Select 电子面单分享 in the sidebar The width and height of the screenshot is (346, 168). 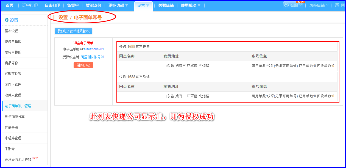coord(25,117)
